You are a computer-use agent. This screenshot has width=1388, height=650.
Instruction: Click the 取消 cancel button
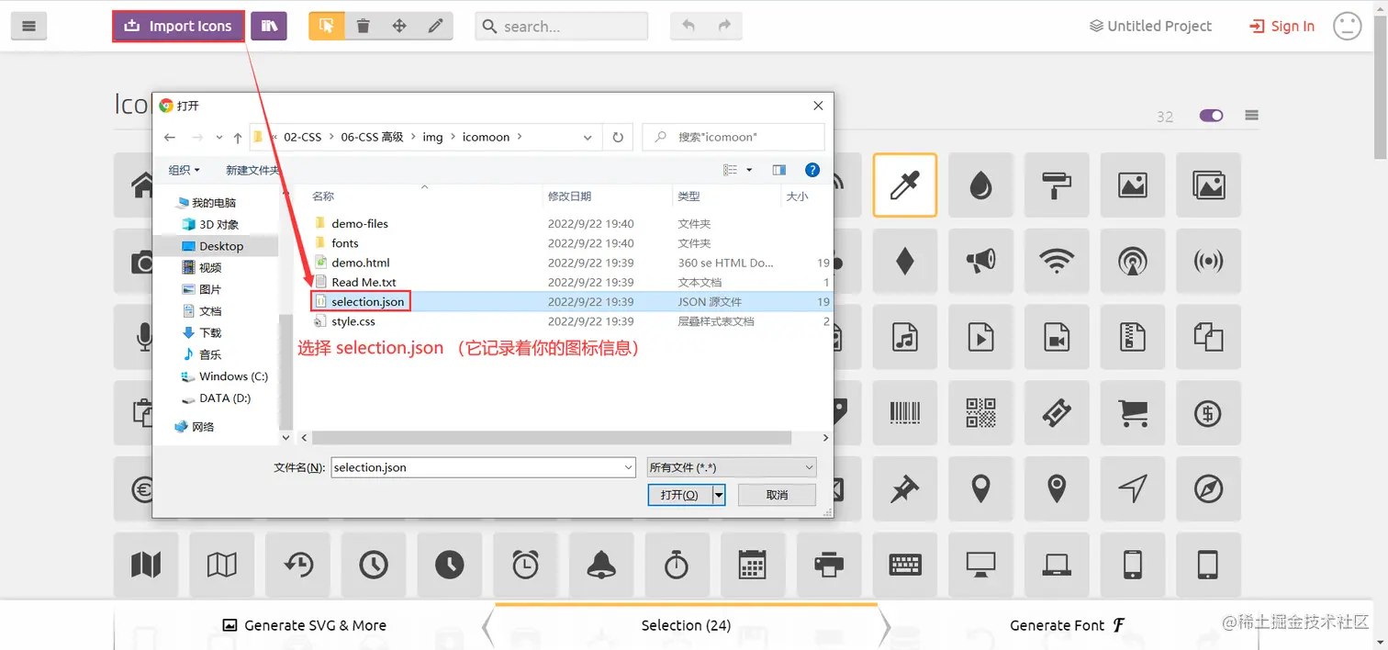pyautogui.click(x=776, y=495)
